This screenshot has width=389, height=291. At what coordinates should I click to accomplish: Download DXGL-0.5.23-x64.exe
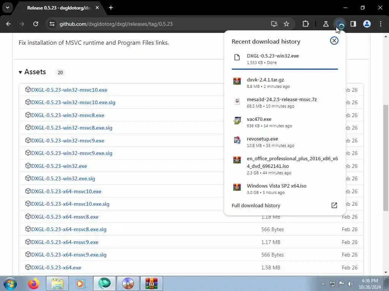[56, 268]
